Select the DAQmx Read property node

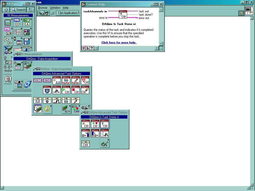coord(66,100)
